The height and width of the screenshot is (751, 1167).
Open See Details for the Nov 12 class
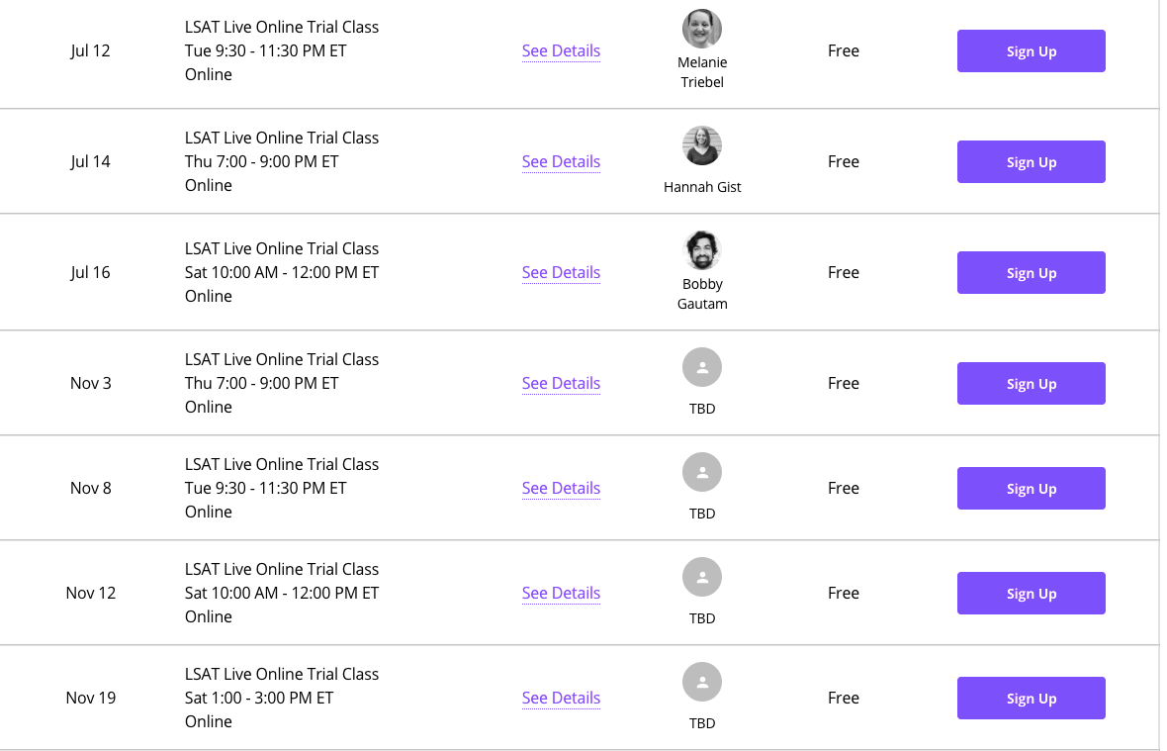coord(561,593)
